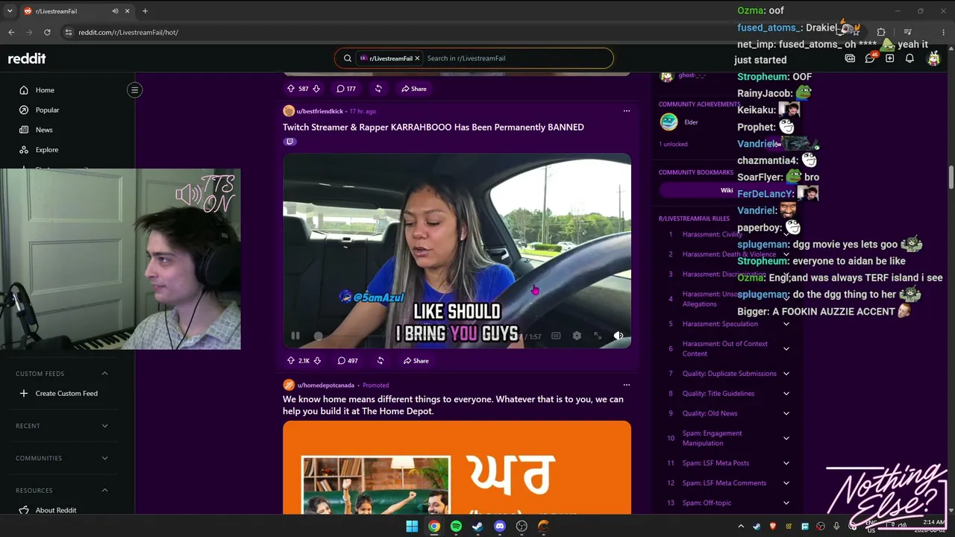Open a new browser tab
The width and height of the screenshot is (955, 537).
point(145,11)
